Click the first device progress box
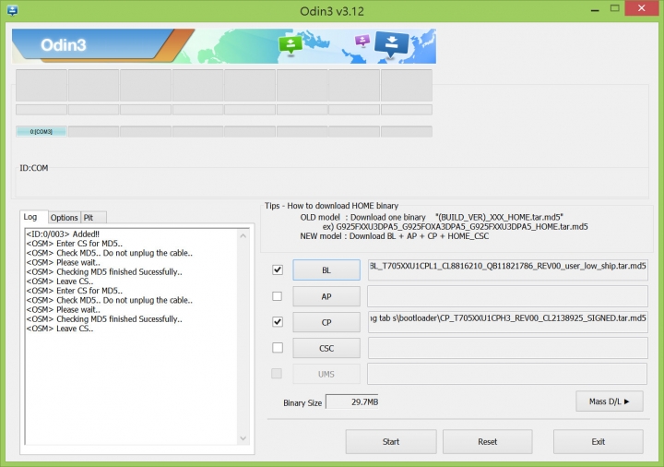The width and height of the screenshot is (664, 467). 41,85
